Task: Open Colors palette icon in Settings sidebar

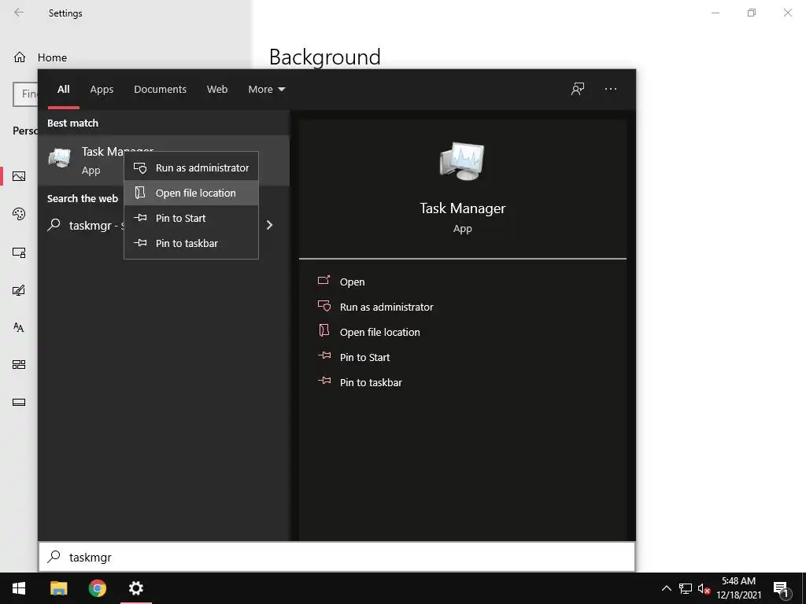Action: [x=19, y=214]
